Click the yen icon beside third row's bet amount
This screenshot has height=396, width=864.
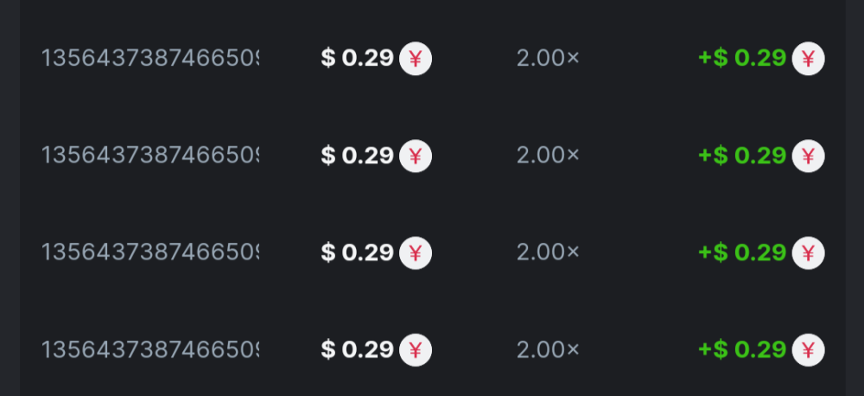[415, 252]
